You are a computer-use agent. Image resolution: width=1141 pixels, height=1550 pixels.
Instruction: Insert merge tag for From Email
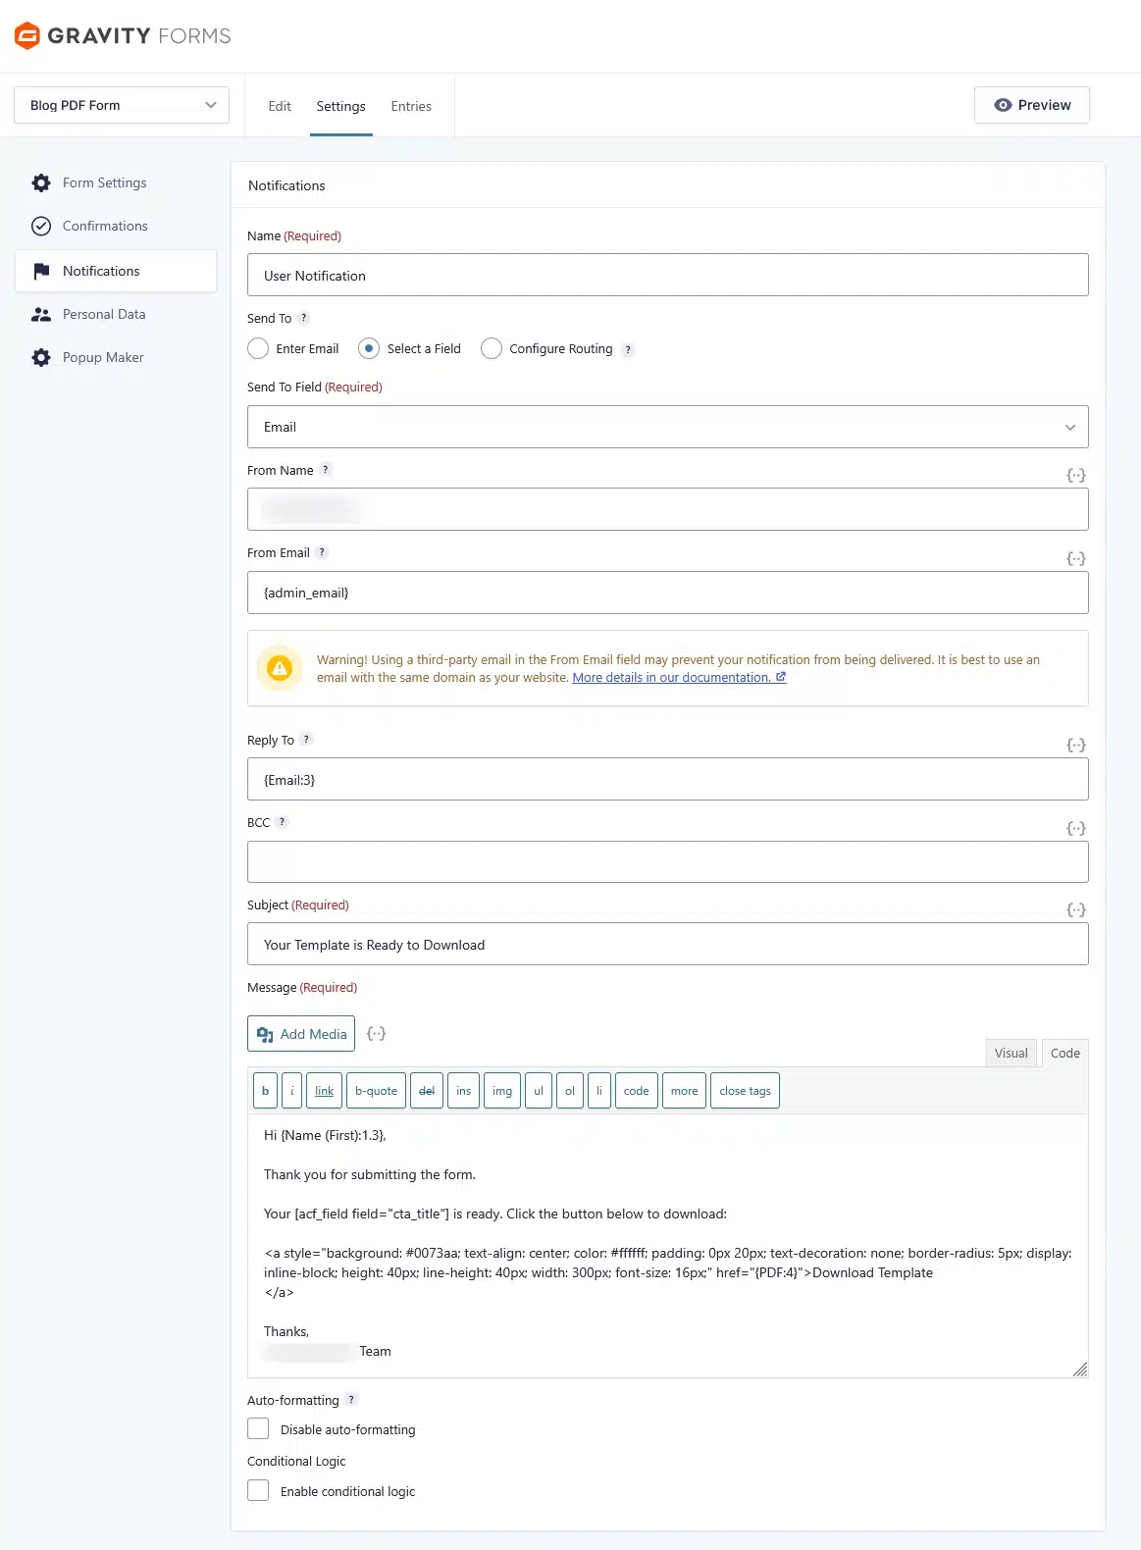pos(1076,558)
